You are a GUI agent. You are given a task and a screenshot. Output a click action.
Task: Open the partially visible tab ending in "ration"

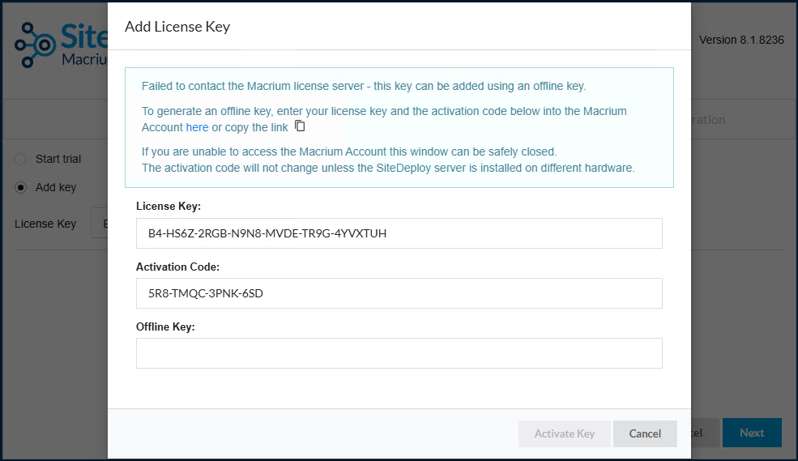[708, 120]
